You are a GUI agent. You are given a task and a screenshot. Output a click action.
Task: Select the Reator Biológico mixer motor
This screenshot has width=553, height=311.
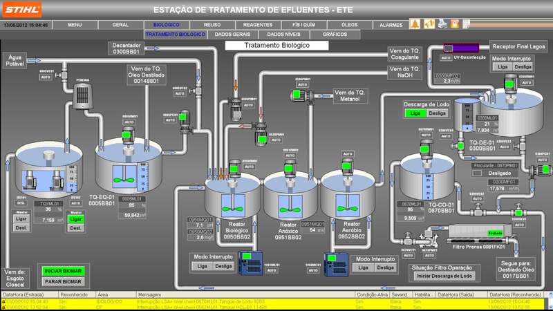pyautogui.click(x=234, y=169)
